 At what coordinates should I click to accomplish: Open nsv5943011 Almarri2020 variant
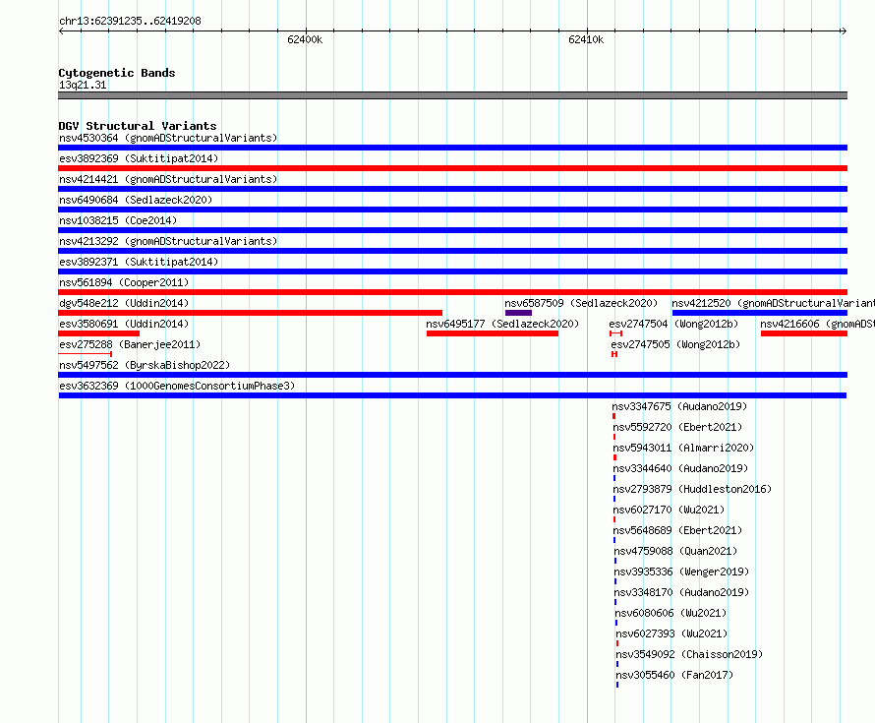(x=683, y=448)
